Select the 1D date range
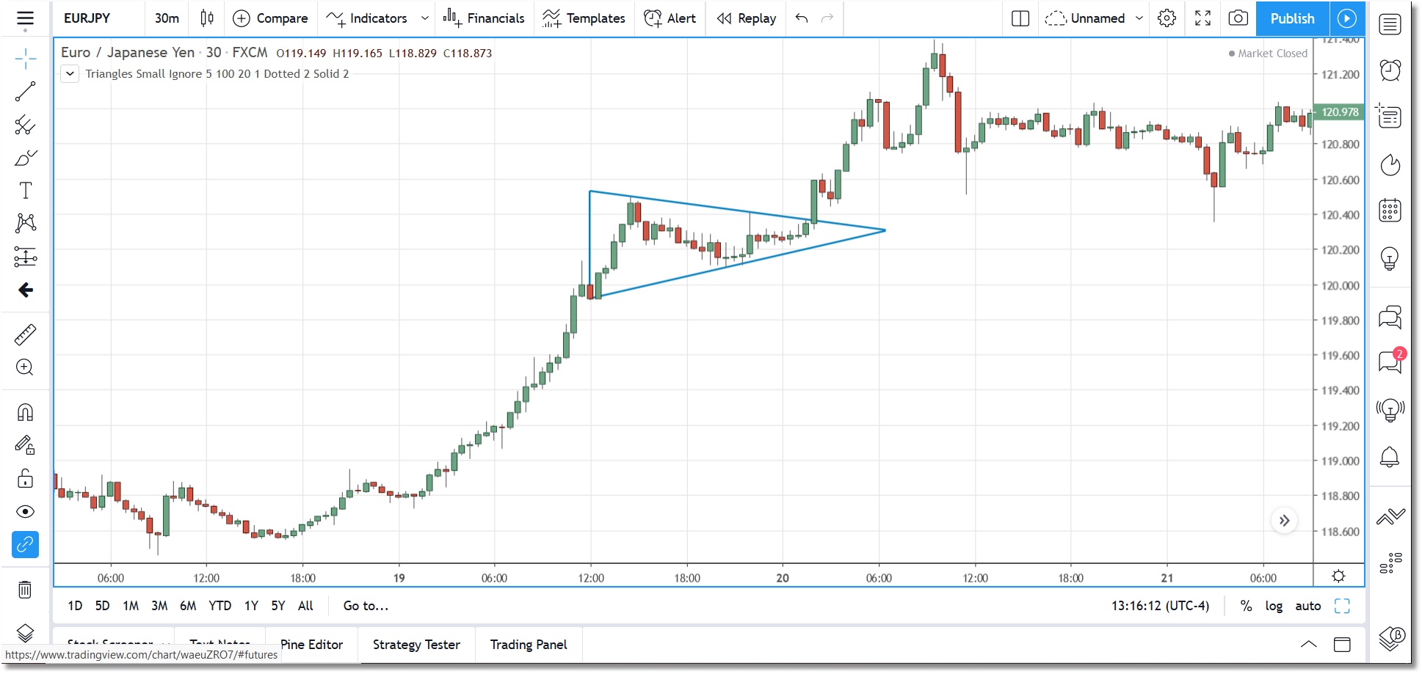 (75, 606)
